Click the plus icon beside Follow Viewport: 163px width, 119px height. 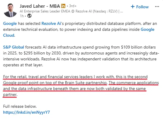click(133, 7)
